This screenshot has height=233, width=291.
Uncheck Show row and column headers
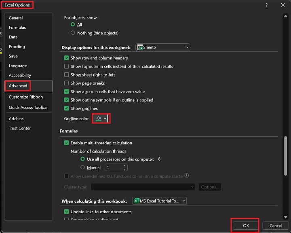click(67, 58)
